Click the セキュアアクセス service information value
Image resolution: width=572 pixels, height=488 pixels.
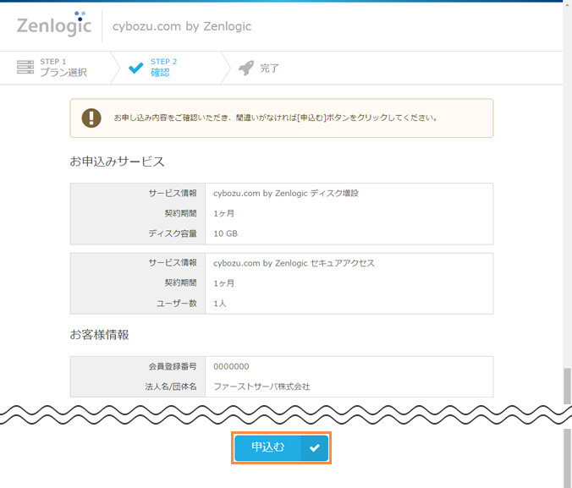[x=294, y=263]
